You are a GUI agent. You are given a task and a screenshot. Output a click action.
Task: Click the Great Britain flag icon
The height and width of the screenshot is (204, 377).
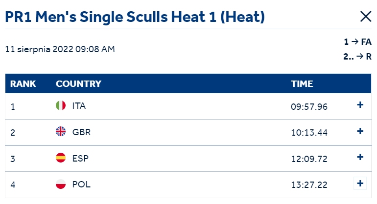[61, 131]
